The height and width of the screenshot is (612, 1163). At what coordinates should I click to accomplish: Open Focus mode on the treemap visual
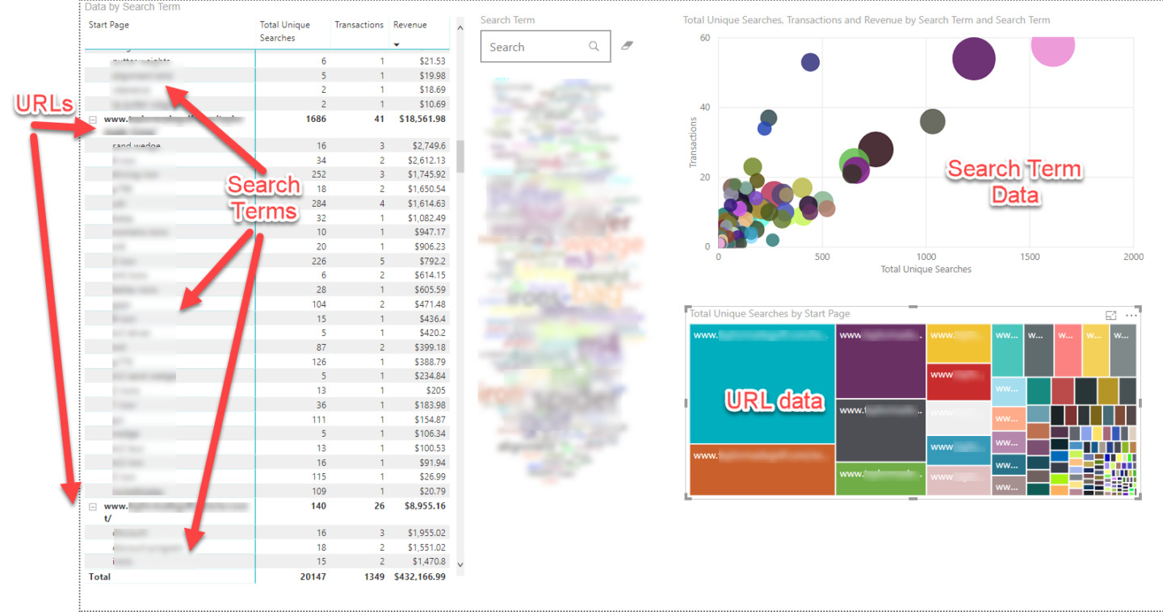pos(1111,316)
